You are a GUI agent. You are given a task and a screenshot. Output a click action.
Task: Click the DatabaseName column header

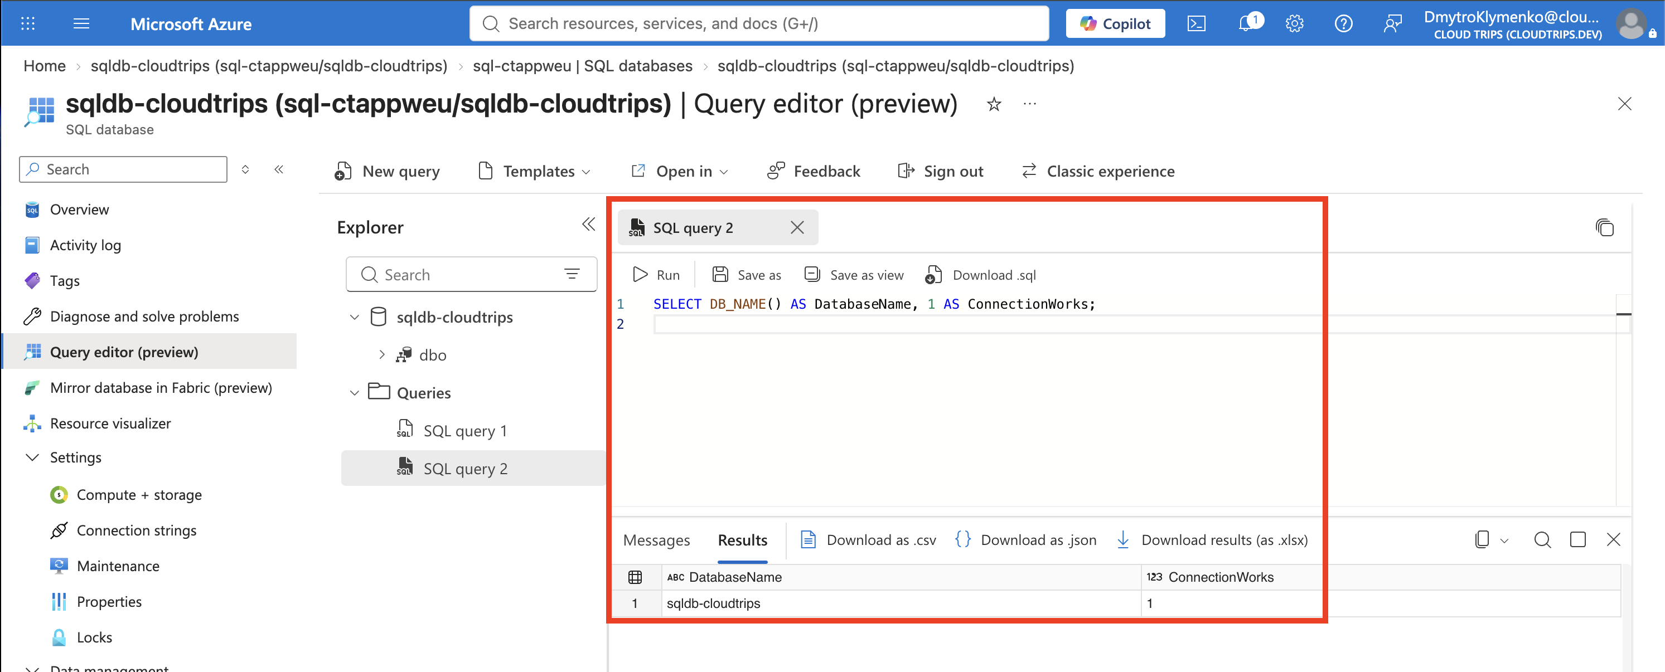click(x=901, y=577)
